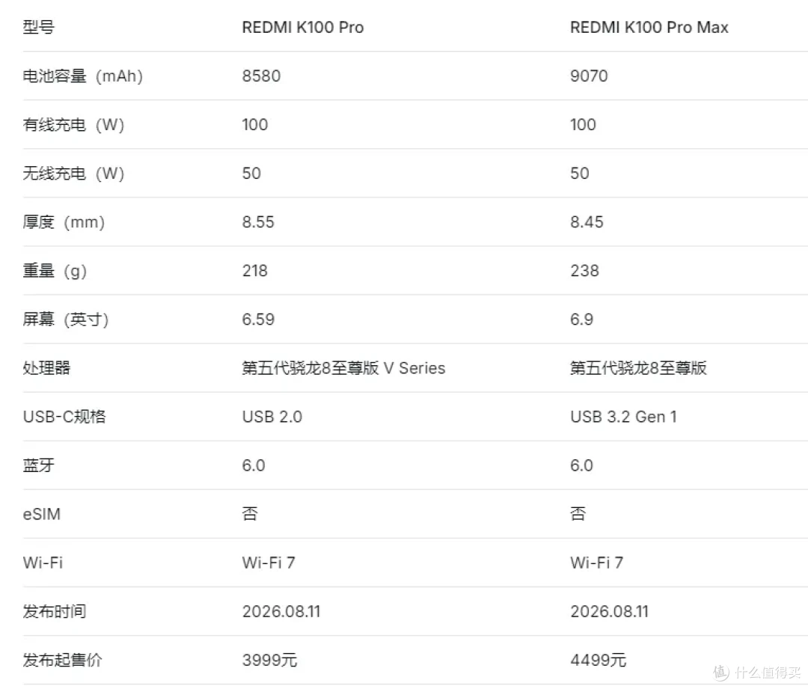Select the price 4499元
The height and width of the screenshot is (689, 808).
598,660
